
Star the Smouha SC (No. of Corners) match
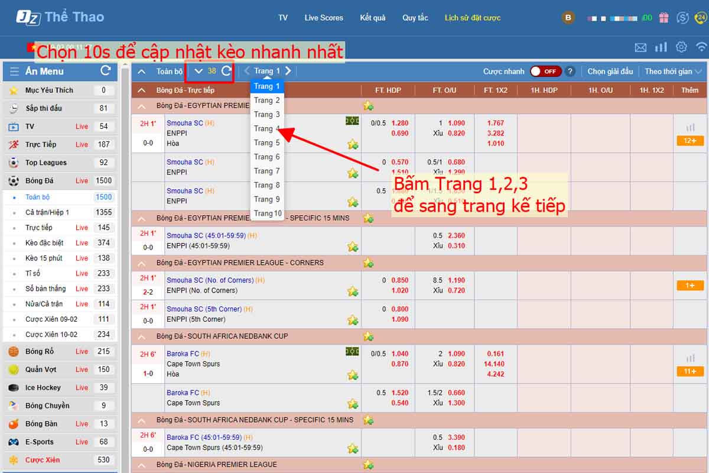tap(353, 291)
